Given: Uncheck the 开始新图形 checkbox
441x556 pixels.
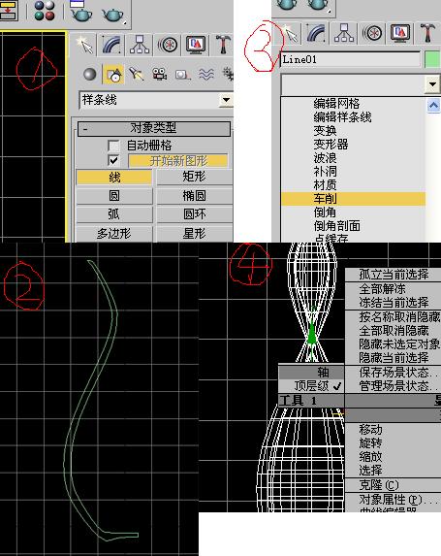Looking at the screenshot, I should pyautogui.click(x=113, y=161).
